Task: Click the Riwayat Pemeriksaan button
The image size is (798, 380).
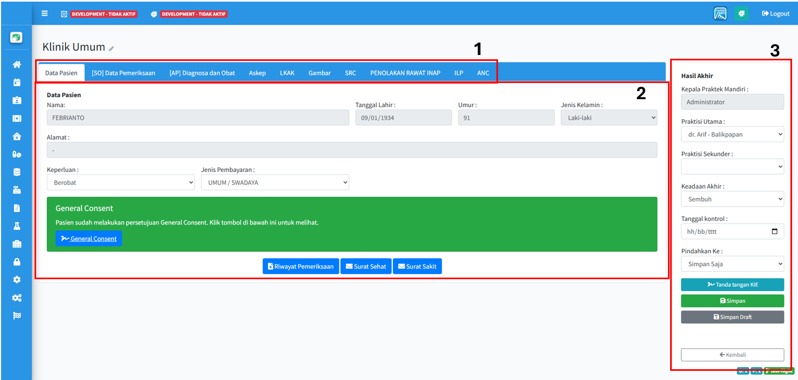Action: click(x=301, y=266)
